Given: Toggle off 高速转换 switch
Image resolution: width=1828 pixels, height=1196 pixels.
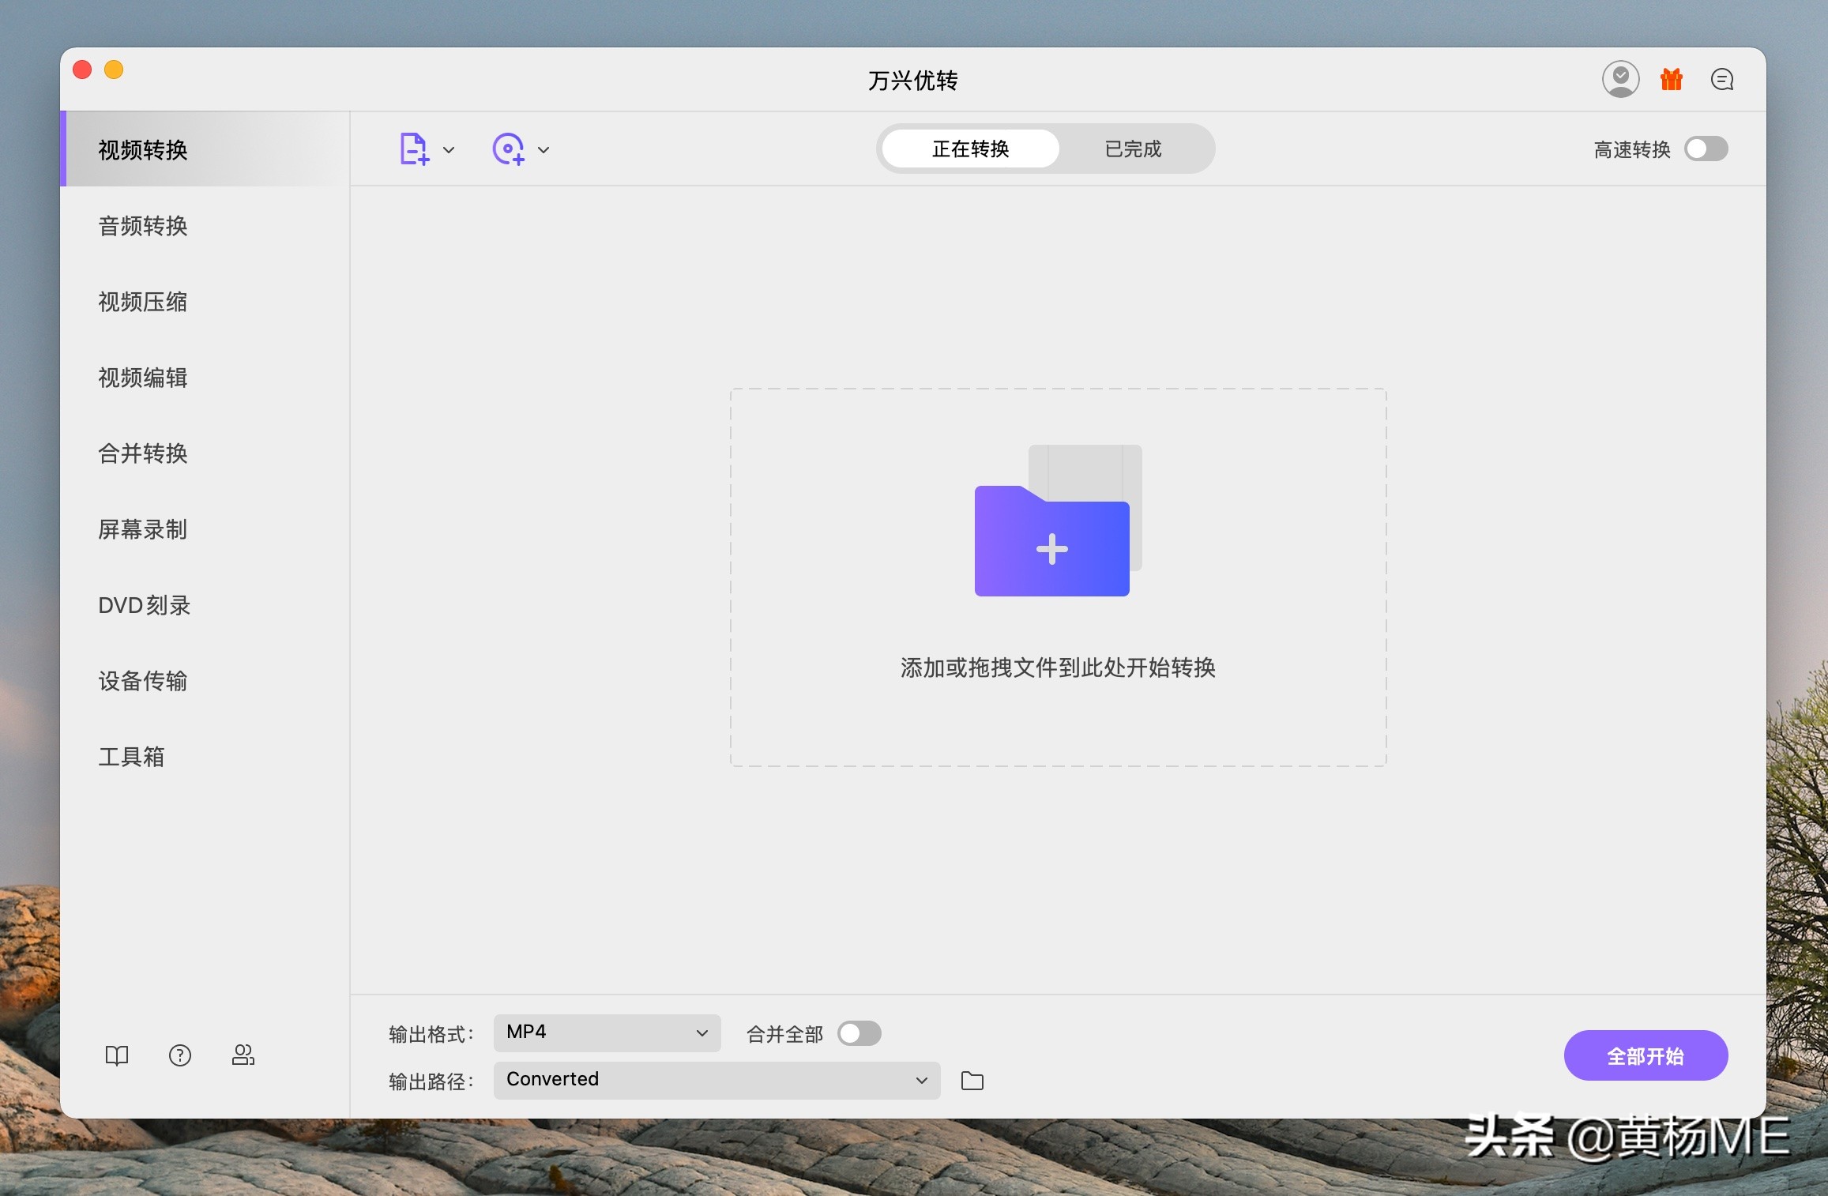Looking at the screenshot, I should pyautogui.click(x=1706, y=149).
